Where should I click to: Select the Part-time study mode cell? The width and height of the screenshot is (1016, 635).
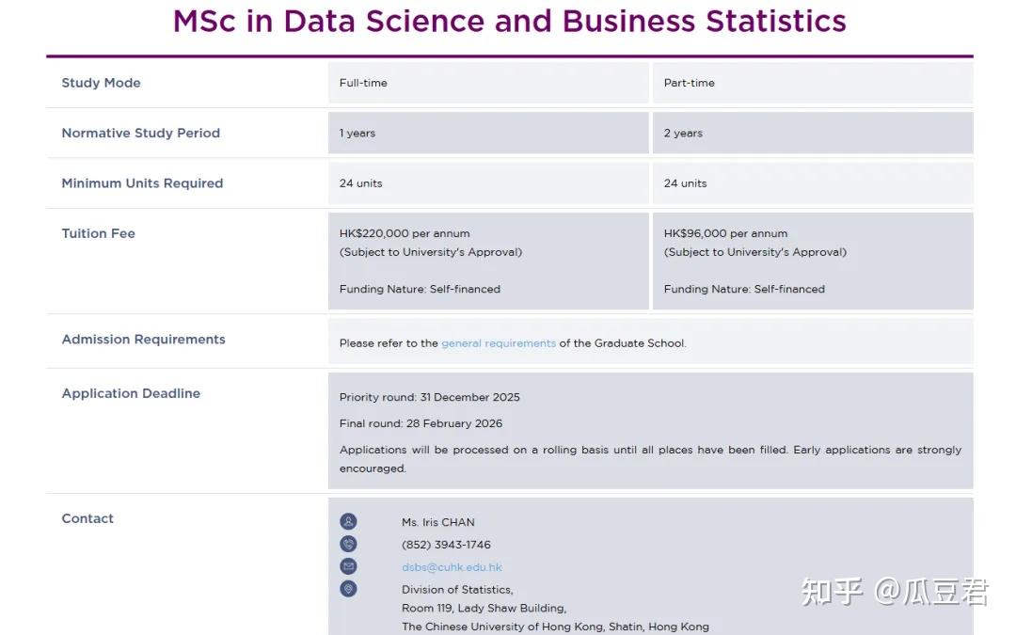[690, 83]
